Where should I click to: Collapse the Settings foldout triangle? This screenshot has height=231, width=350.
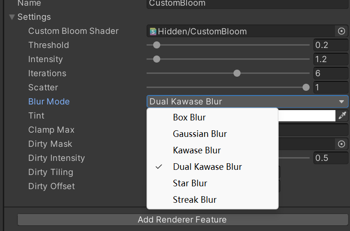(12, 17)
